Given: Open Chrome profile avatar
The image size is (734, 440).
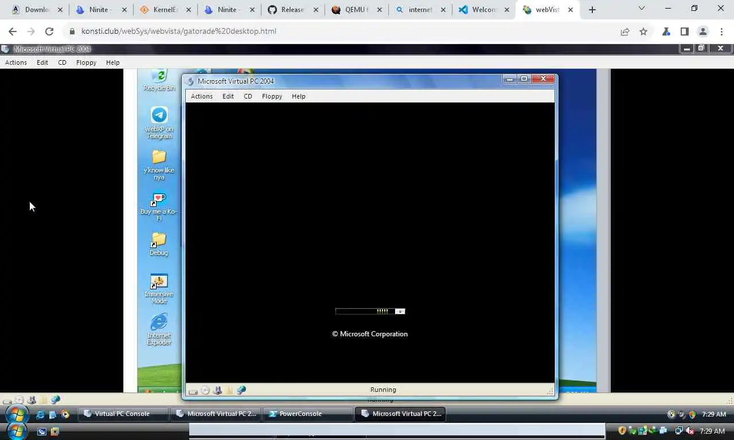Looking at the screenshot, I should click(x=703, y=32).
